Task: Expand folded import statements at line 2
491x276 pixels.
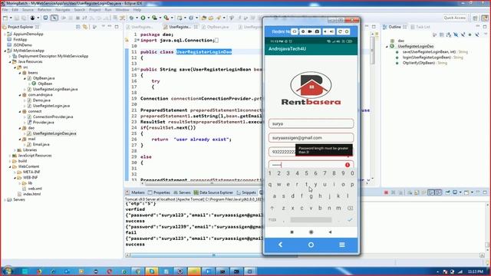Action: coord(138,41)
